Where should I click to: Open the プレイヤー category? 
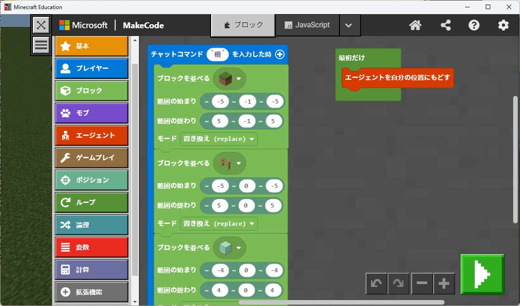tap(91, 68)
